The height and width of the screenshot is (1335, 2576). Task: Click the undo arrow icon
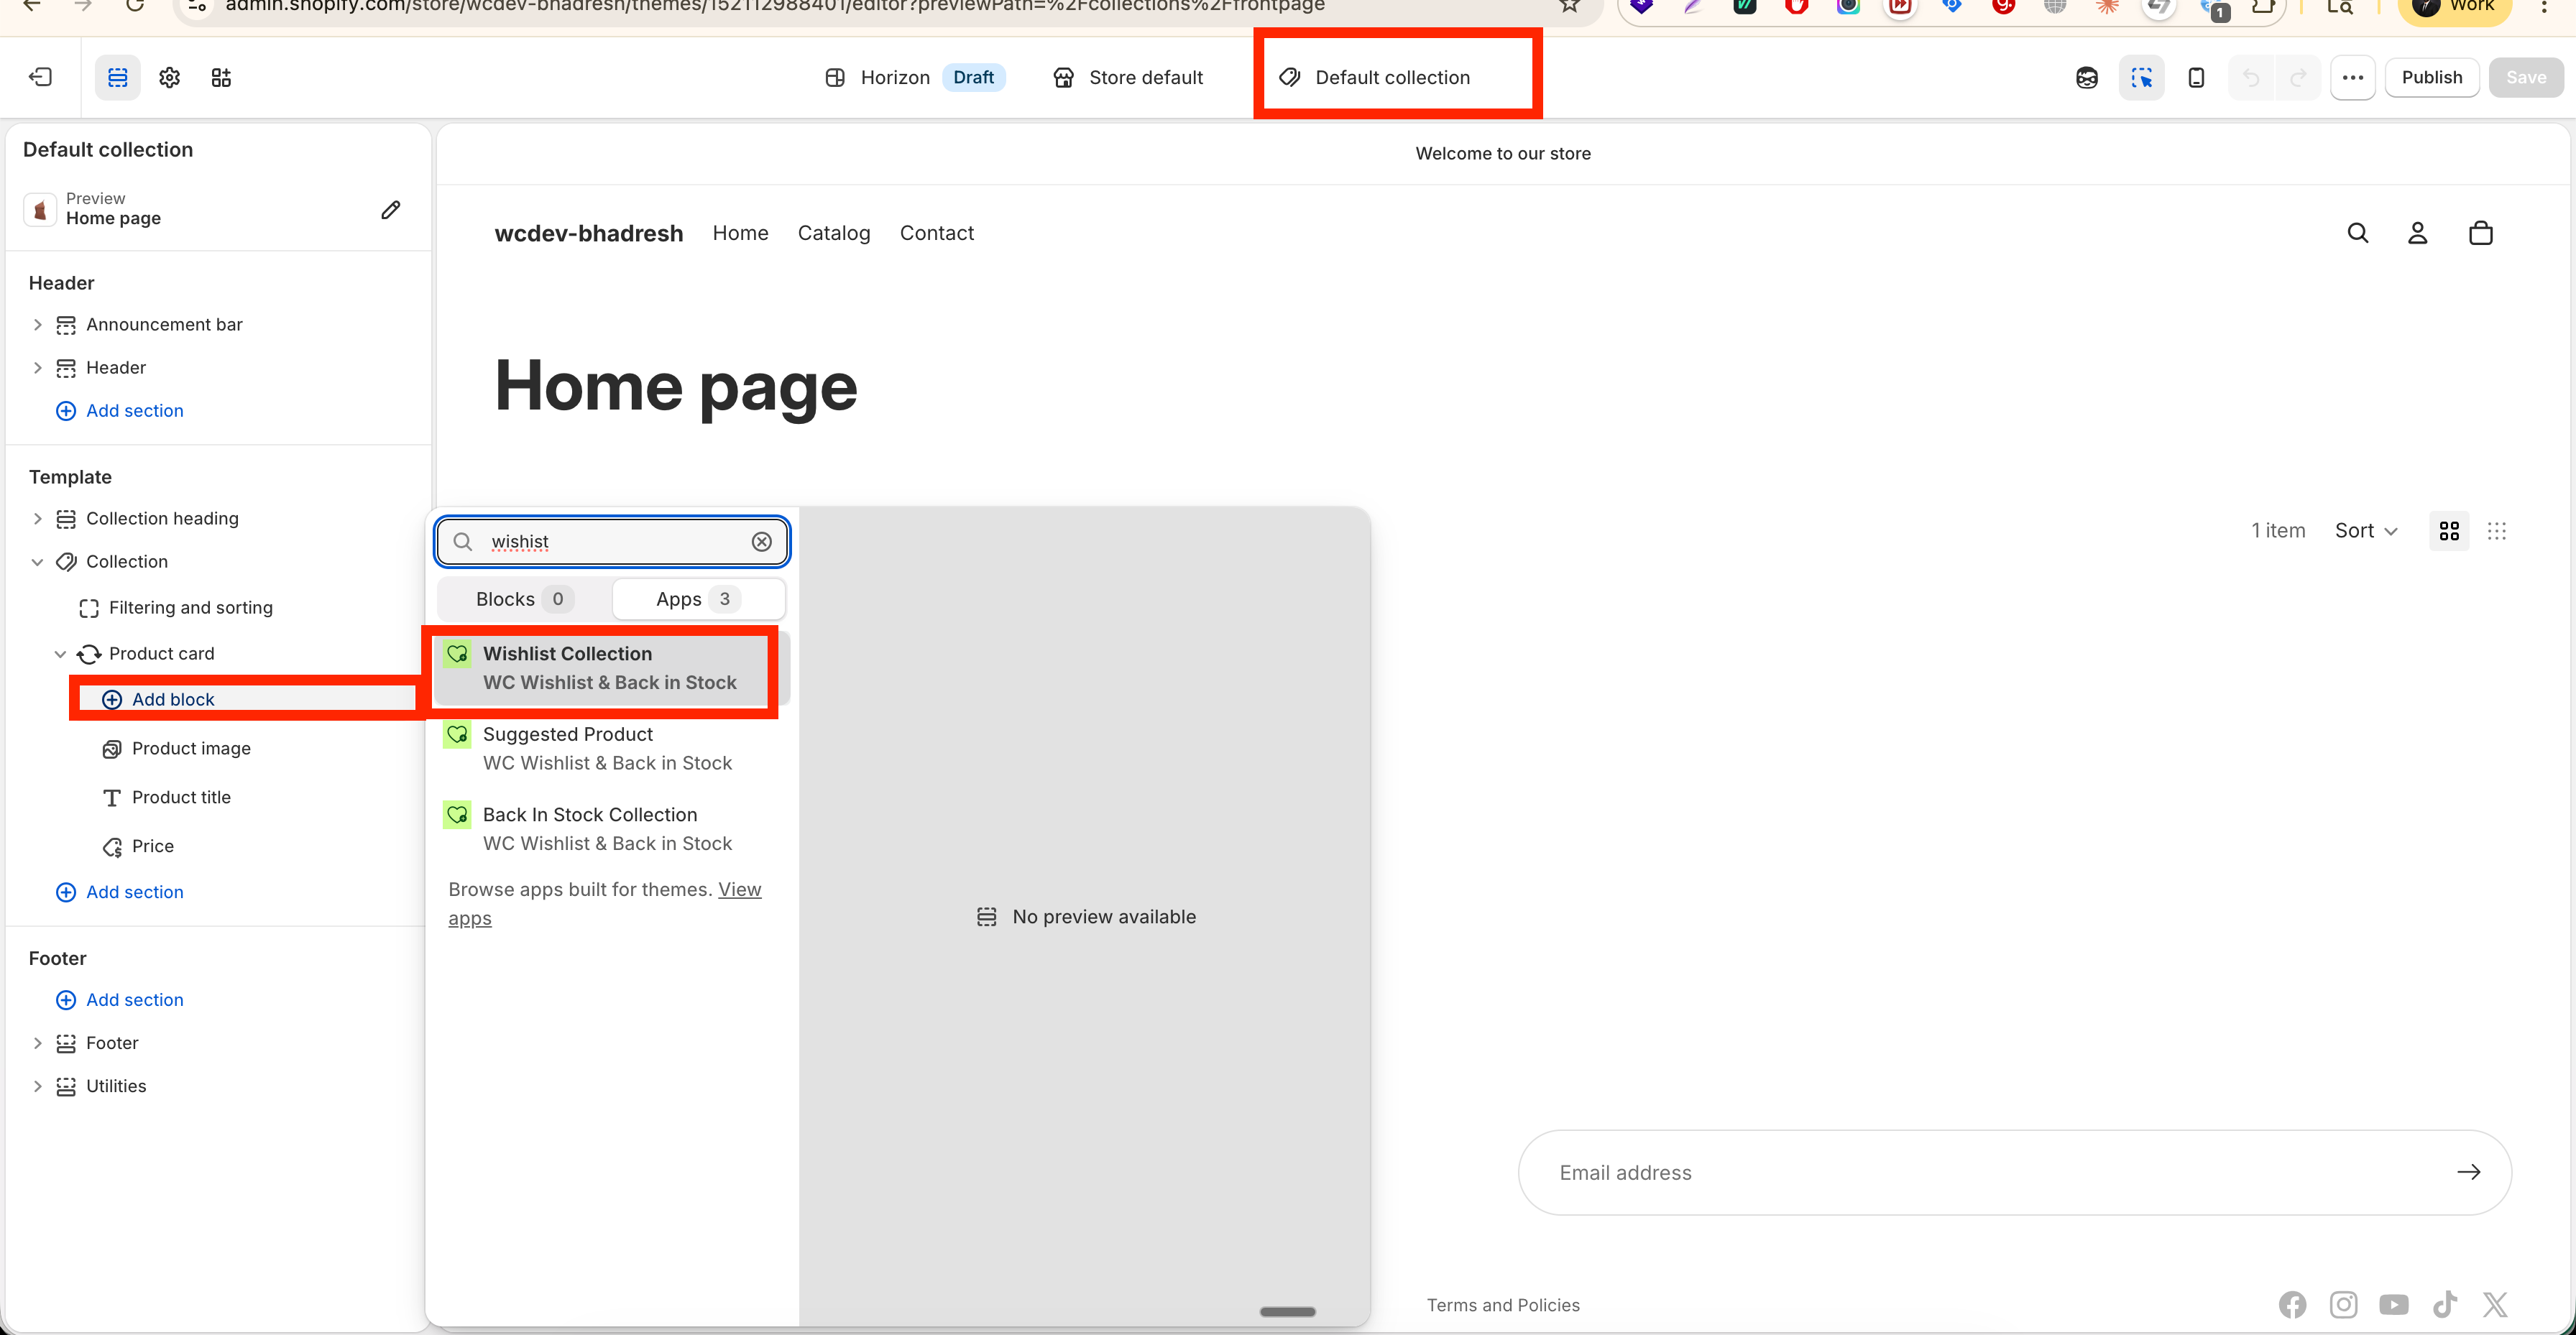[x=2251, y=77]
